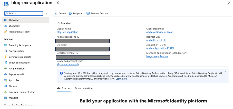Open Integration assistant from the sidebar
Viewport: 233px width, 109px height.
[x=20, y=32]
